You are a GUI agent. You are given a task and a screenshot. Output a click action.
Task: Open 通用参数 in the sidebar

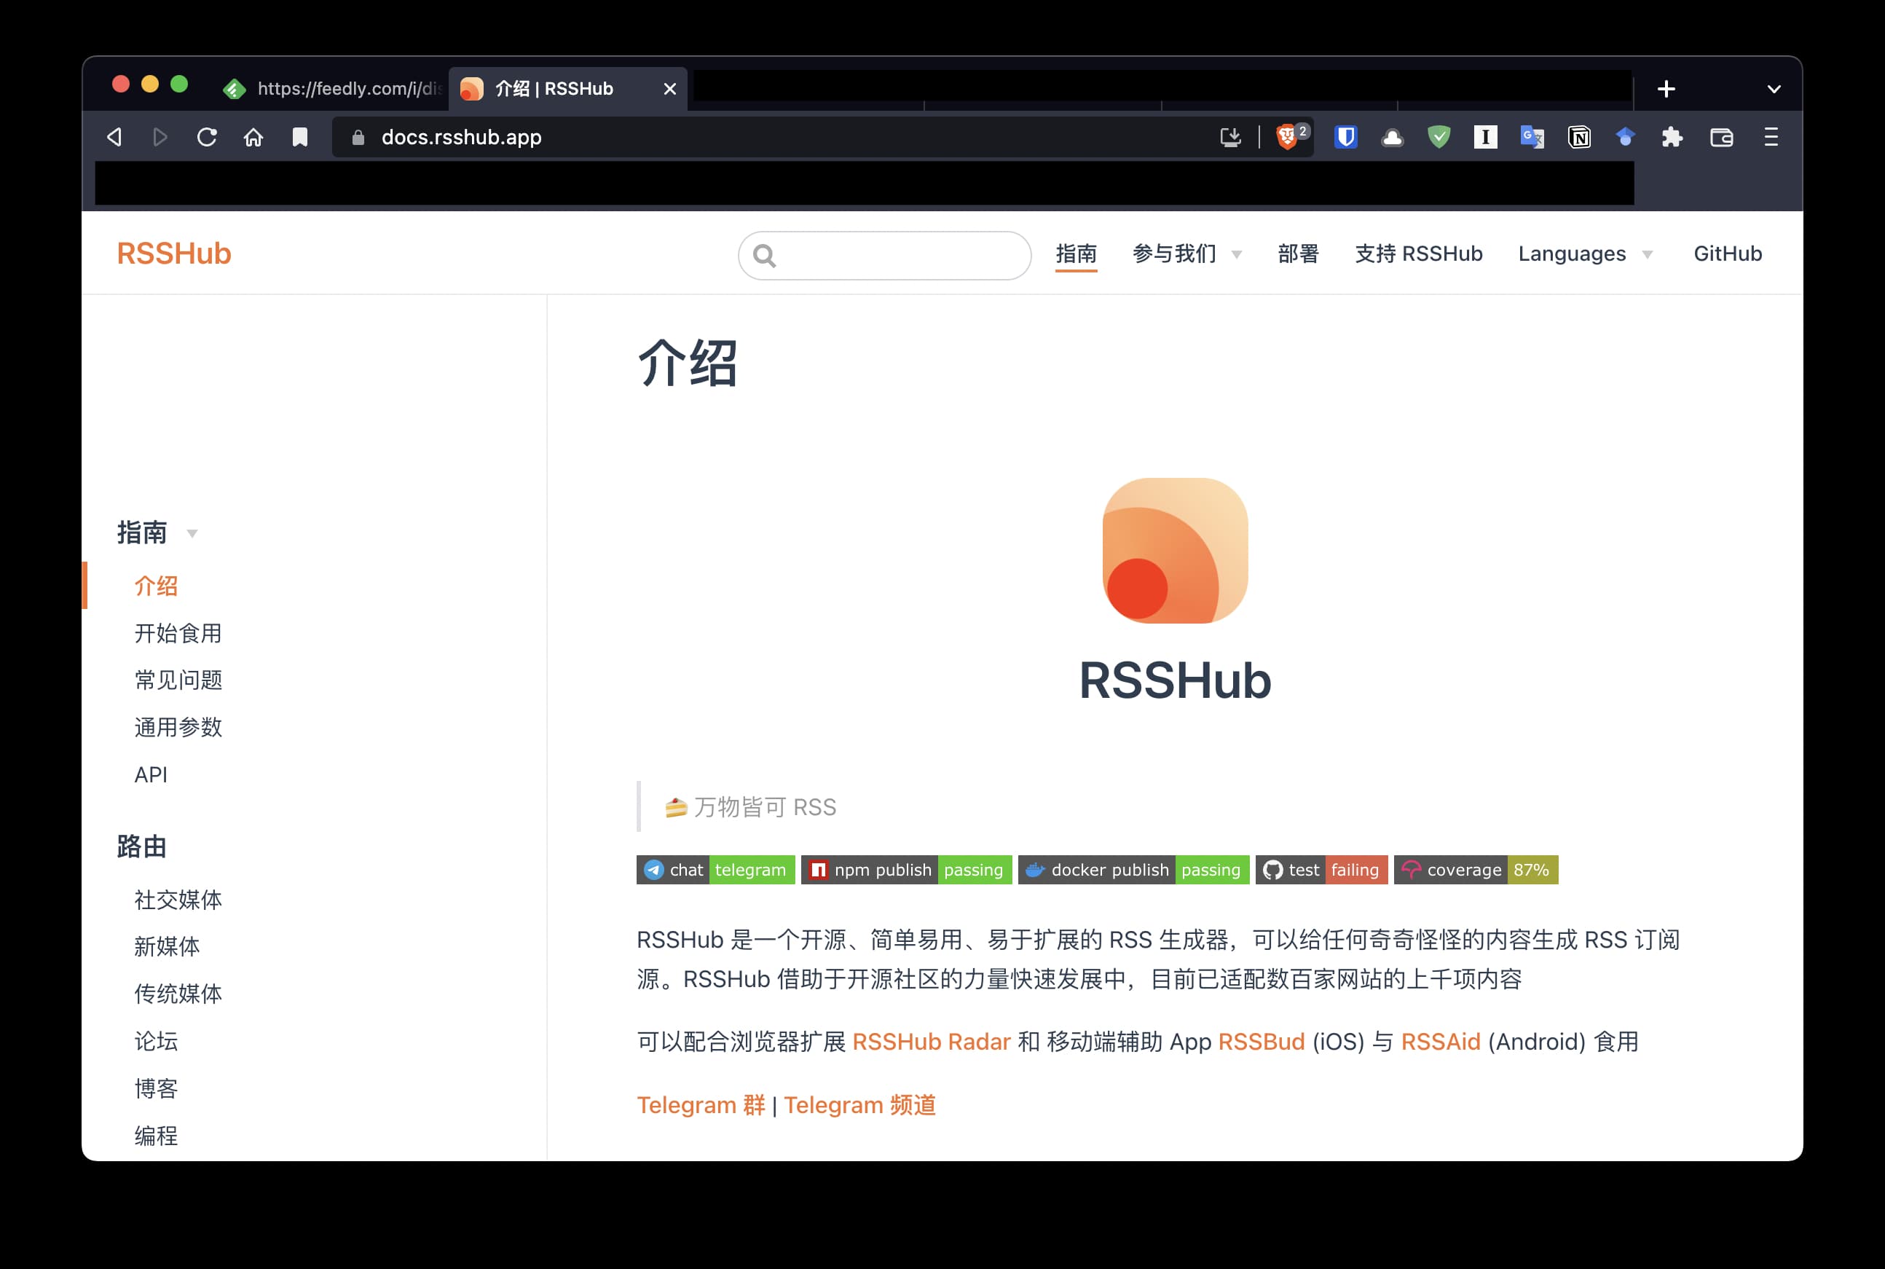click(178, 727)
